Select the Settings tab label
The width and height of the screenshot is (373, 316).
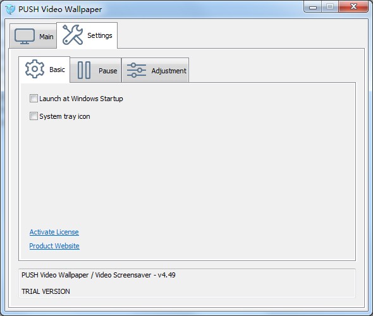(x=100, y=35)
